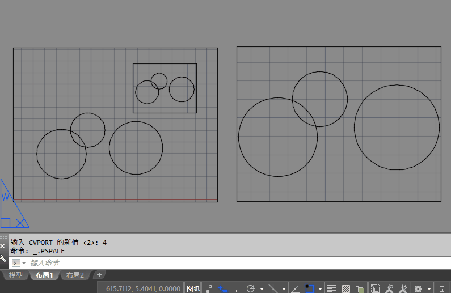Toggle object snap square icon
Viewport: 451px width, 293px height.
coord(310,288)
